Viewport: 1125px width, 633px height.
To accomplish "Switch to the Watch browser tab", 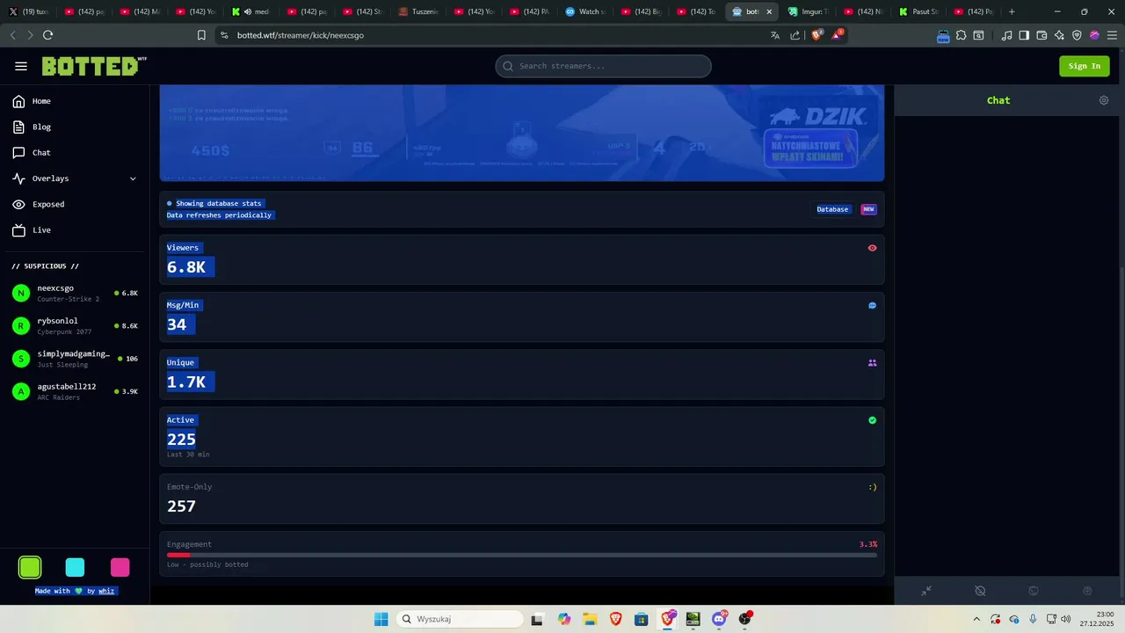I will click(585, 11).
